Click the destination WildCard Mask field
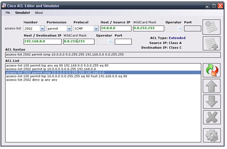Image resolution: width=227 pixels, height=149 pixels. (79, 42)
